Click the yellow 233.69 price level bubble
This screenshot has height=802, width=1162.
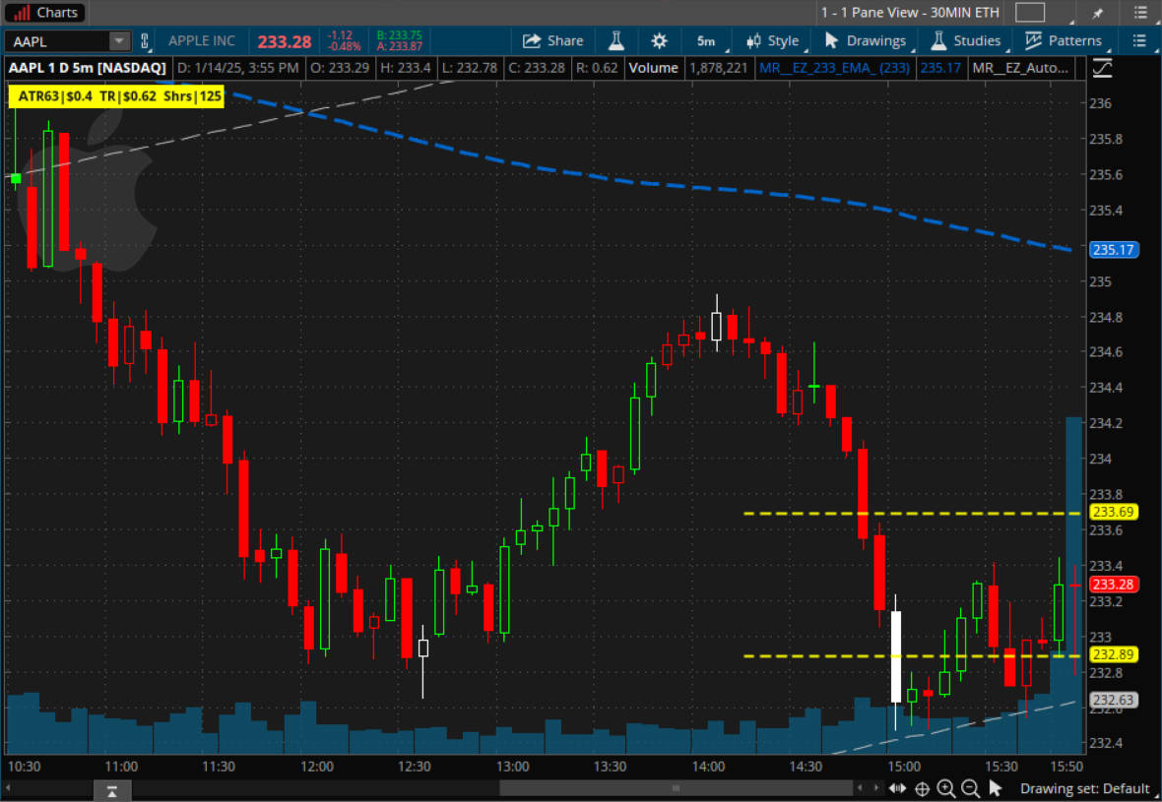pos(1113,512)
